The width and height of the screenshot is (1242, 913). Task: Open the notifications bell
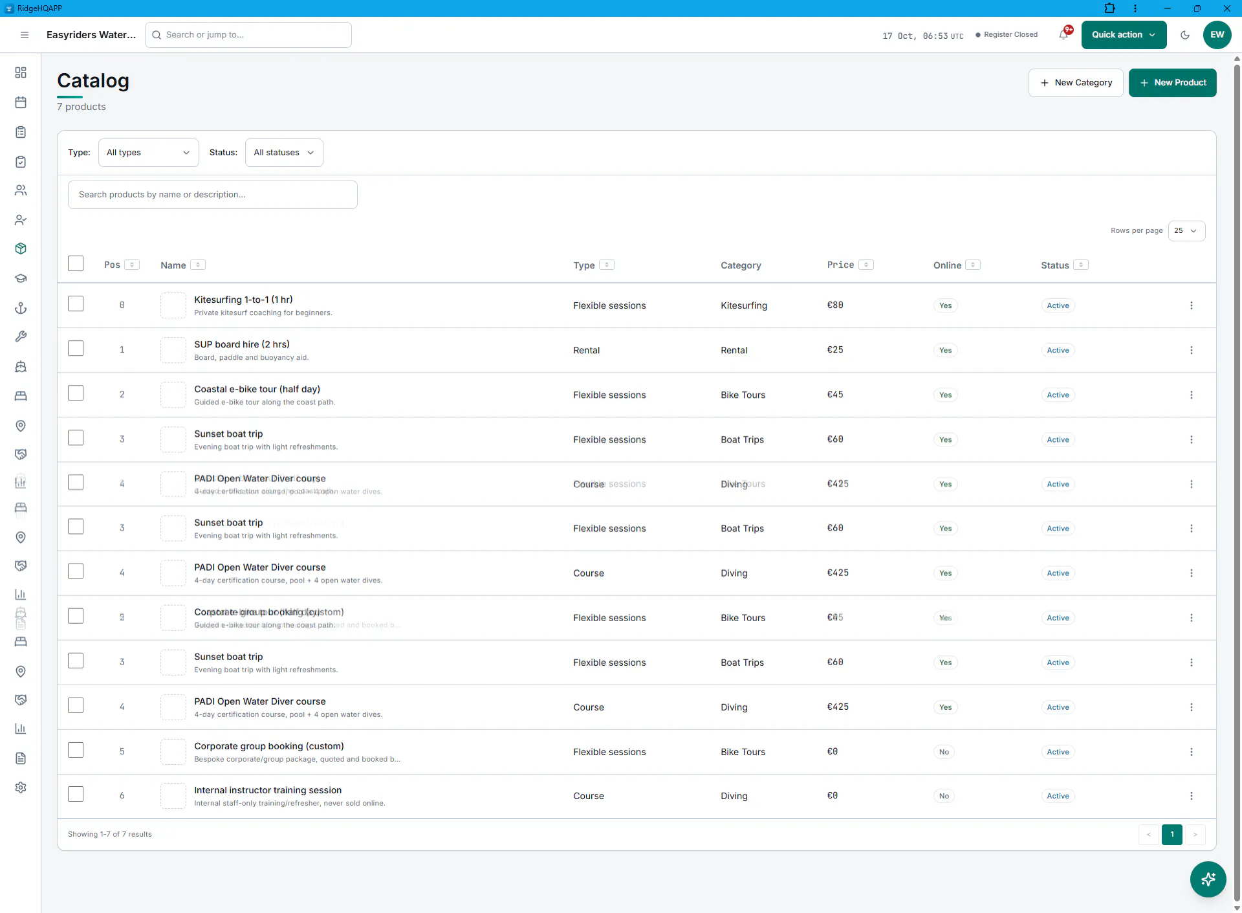point(1064,34)
